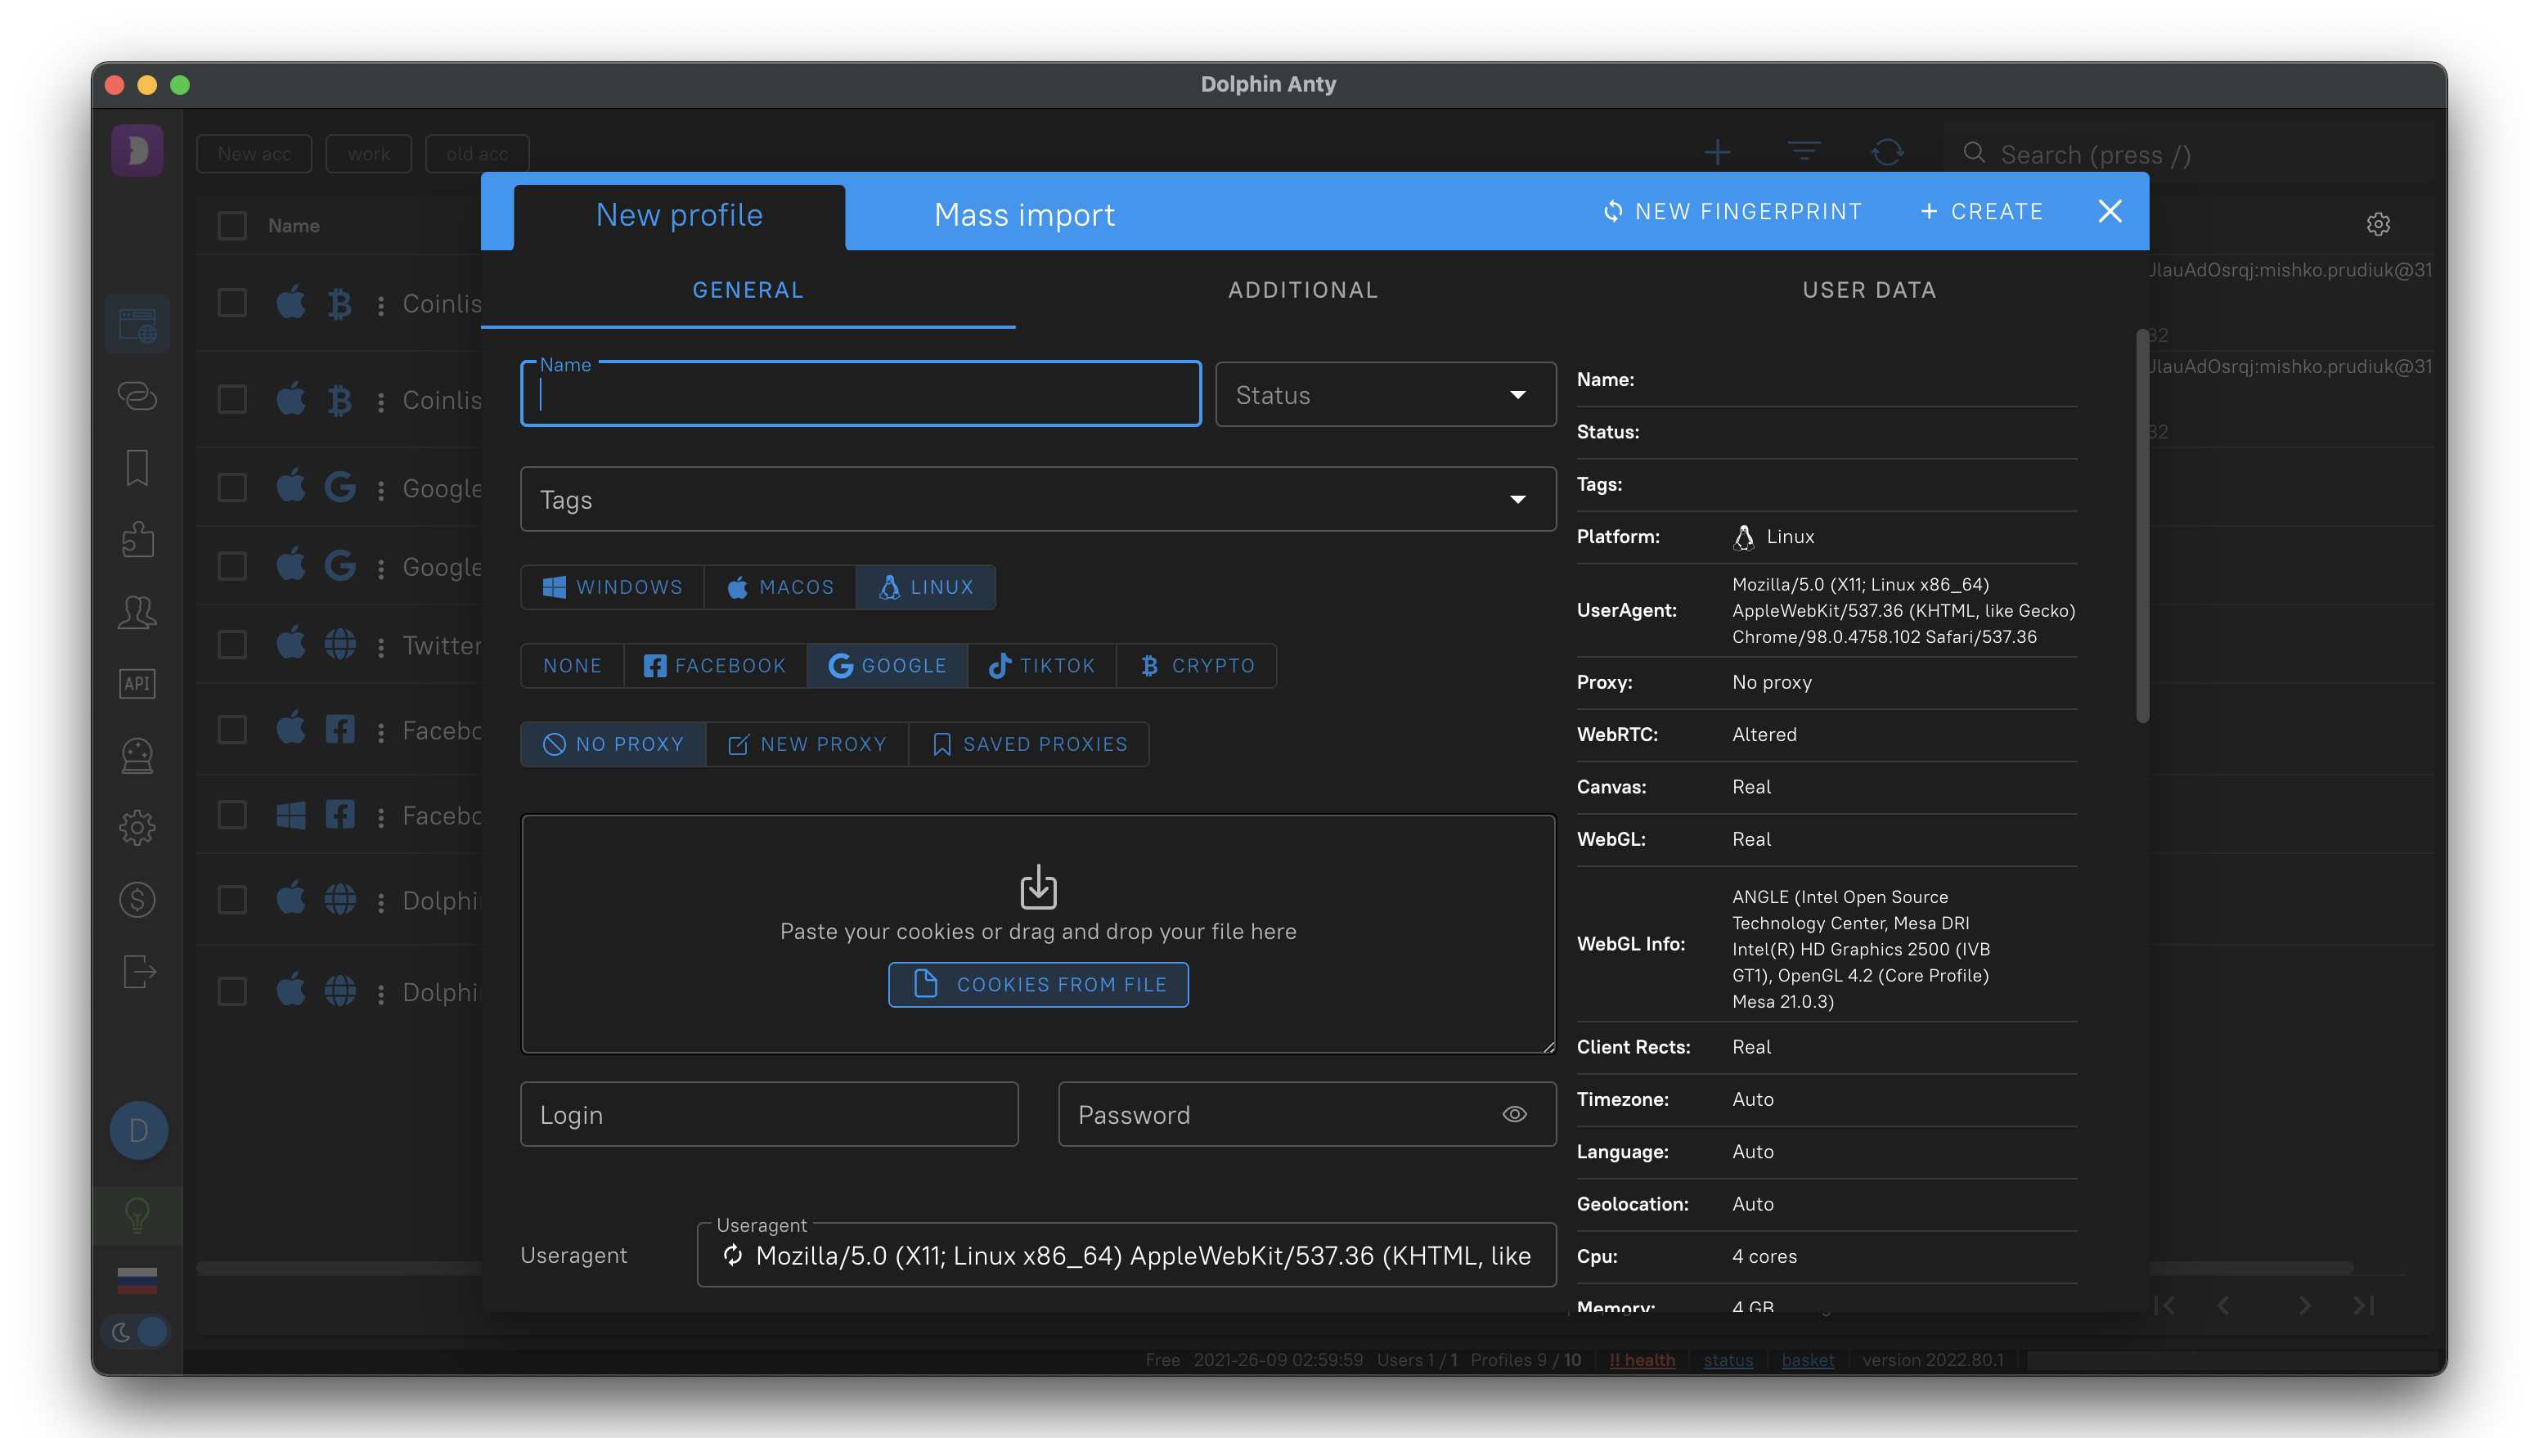Select the macOS platform option

click(x=780, y=587)
